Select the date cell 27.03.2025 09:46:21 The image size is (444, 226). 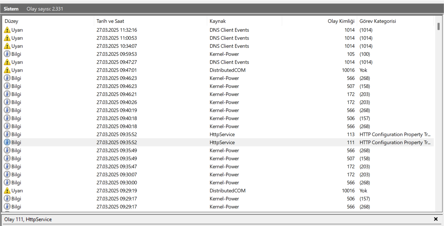(x=117, y=94)
